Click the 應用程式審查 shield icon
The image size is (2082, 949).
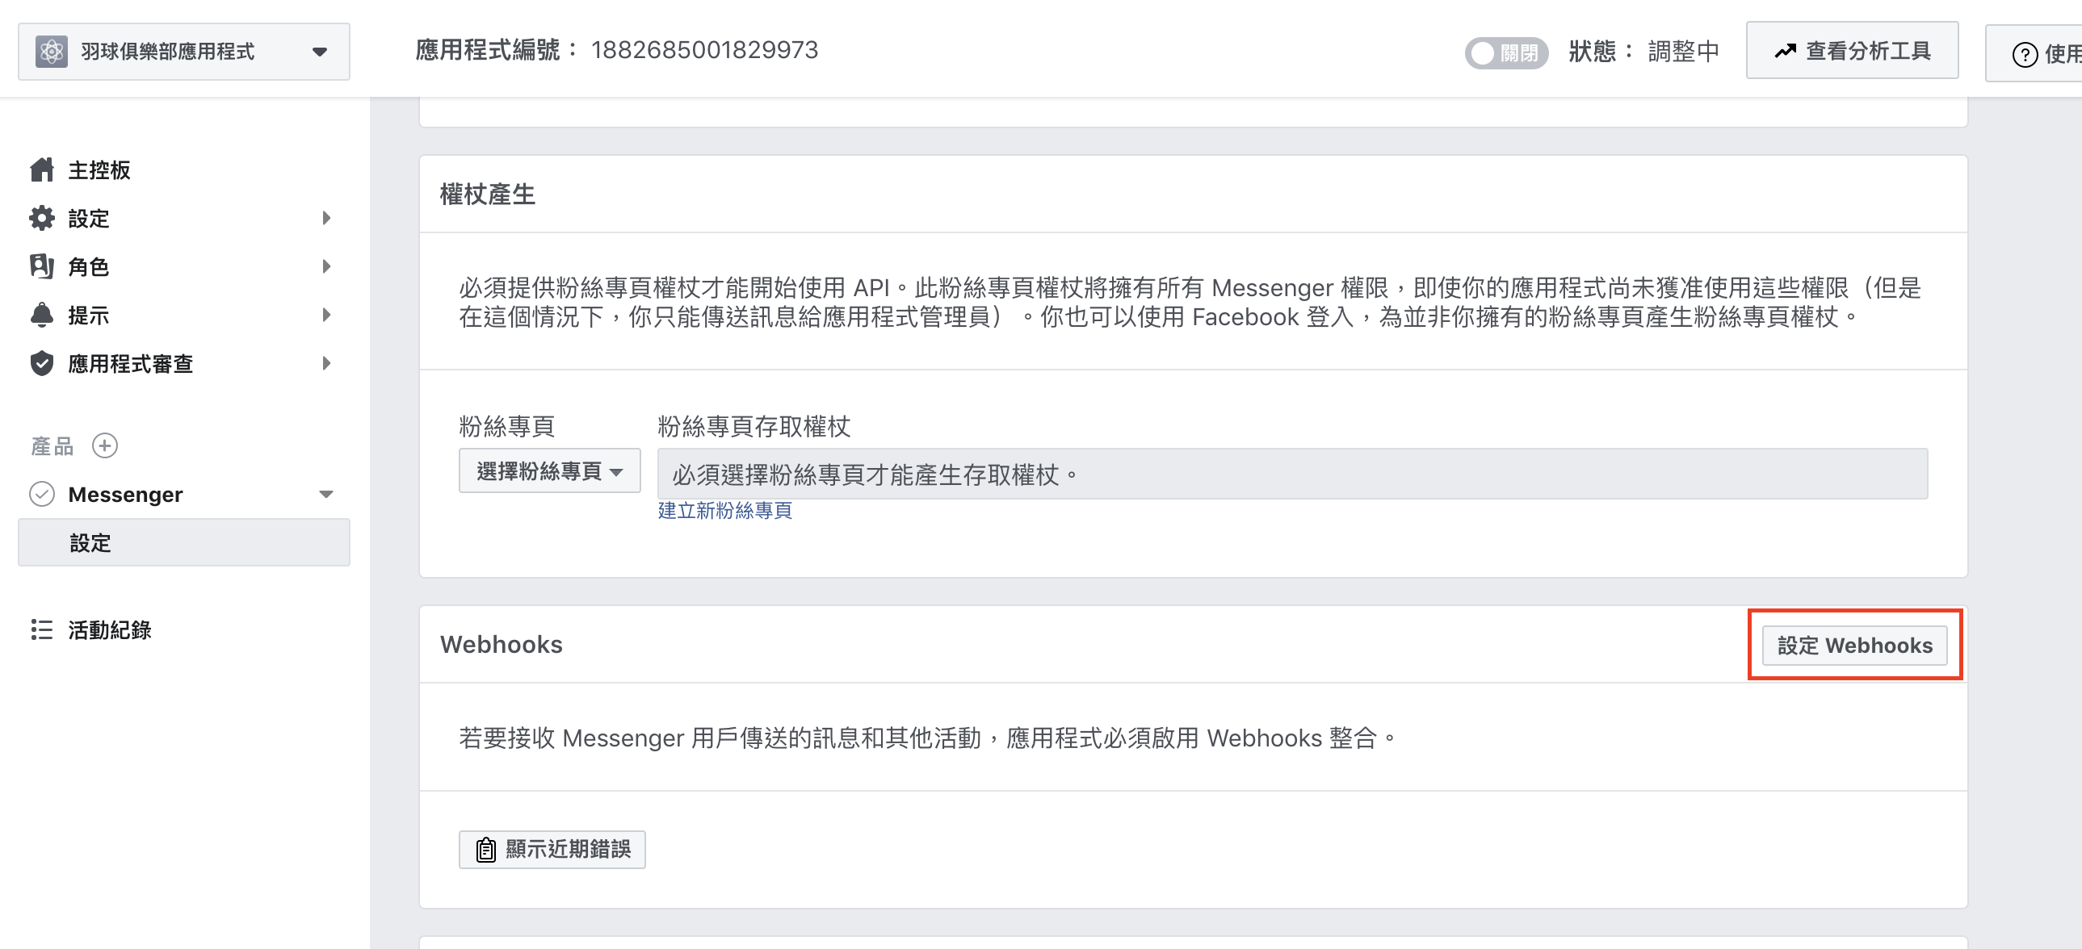pyautogui.click(x=41, y=363)
